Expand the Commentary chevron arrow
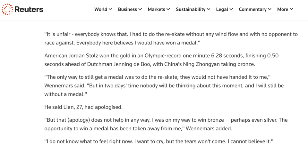This screenshot has height=153, width=308. tap(270, 9)
